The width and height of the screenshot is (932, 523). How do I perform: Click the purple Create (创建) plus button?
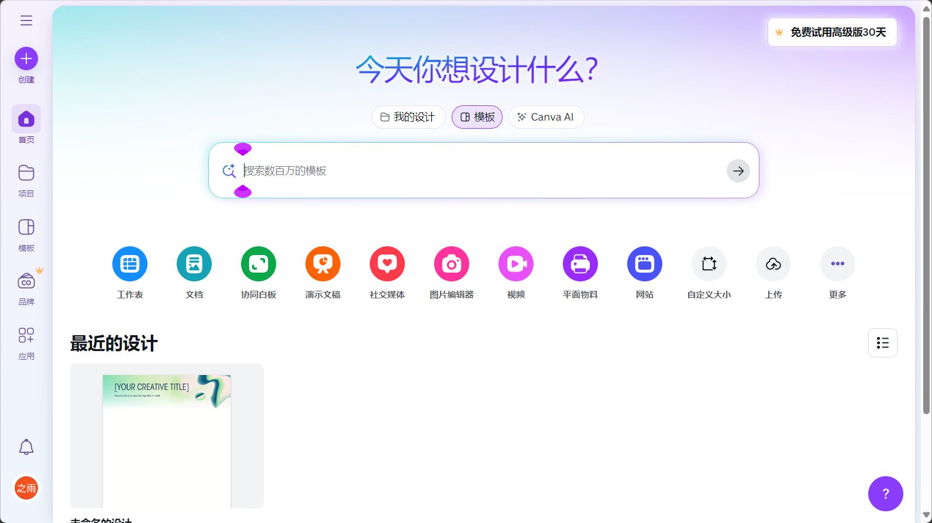tap(26, 59)
